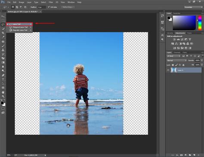Pick a hue from the color spectrum bar
This screenshot has height=157, width=204.
point(200,23)
